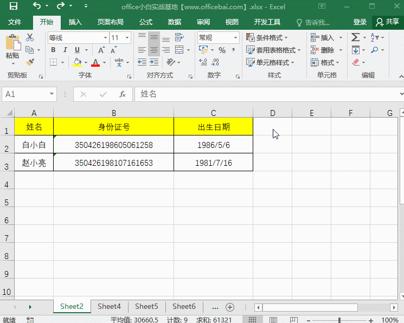The image size is (404, 323).
Task: Open the Sheet4 worksheet tab
Action: click(x=109, y=307)
